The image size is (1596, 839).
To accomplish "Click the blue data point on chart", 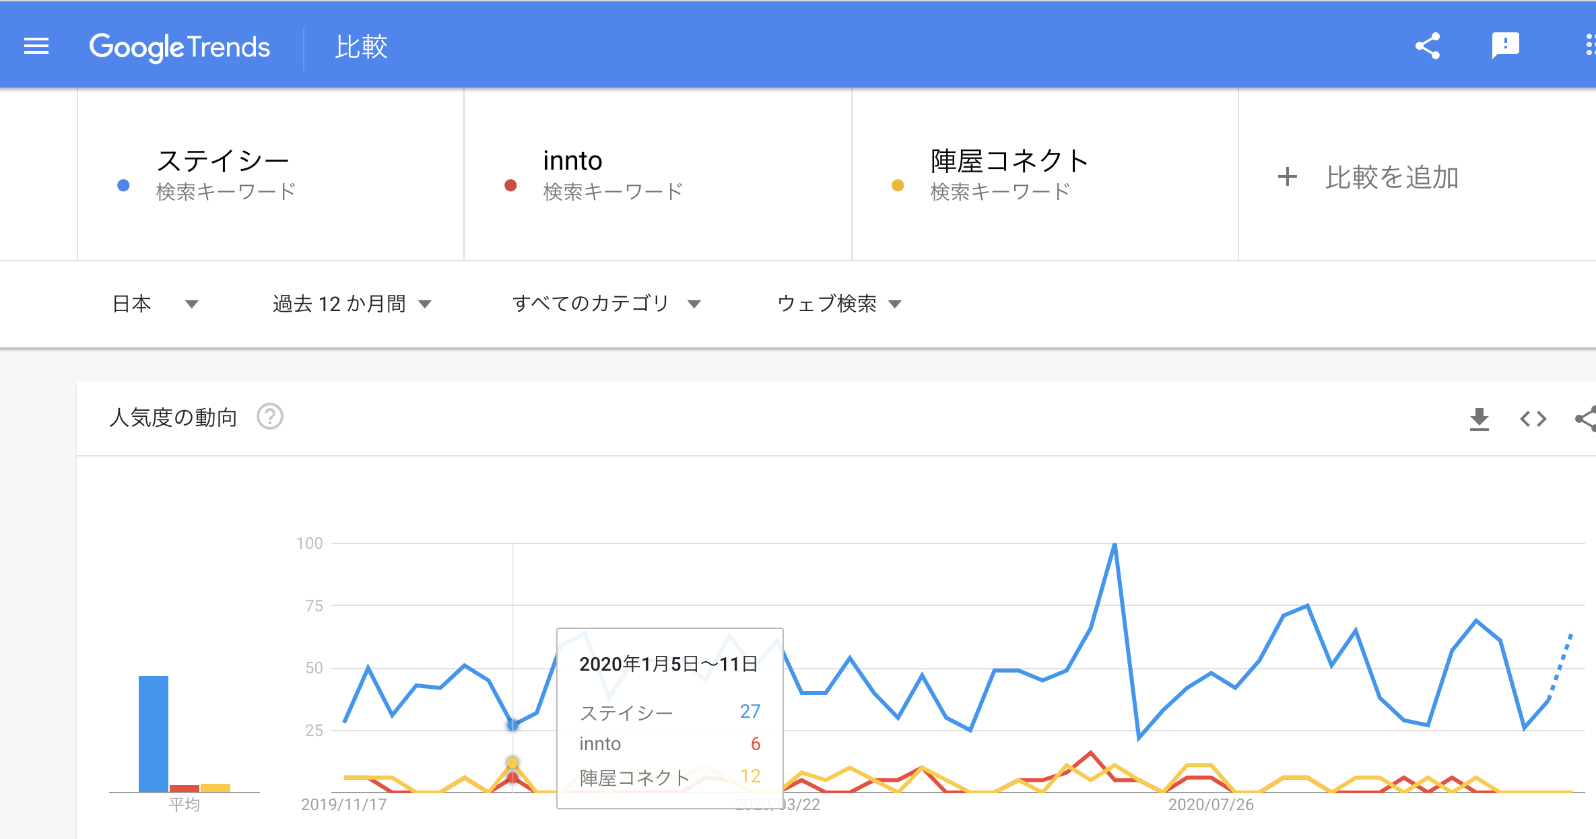I will point(513,725).
